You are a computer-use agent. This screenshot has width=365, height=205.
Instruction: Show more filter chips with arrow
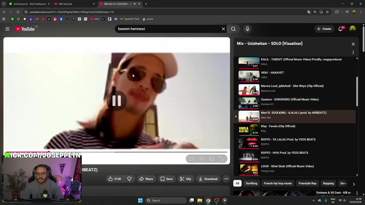click(354, 184)
